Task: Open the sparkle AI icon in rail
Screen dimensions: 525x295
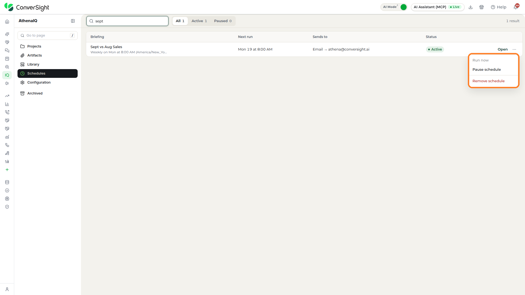Action: coord(7,34)
